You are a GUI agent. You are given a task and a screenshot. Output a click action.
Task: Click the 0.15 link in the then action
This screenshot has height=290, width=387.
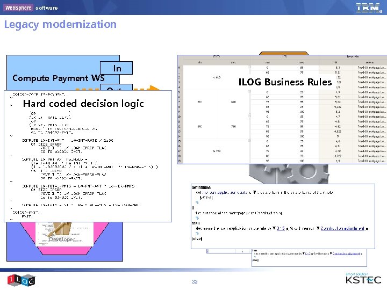(x=281, y=228)
